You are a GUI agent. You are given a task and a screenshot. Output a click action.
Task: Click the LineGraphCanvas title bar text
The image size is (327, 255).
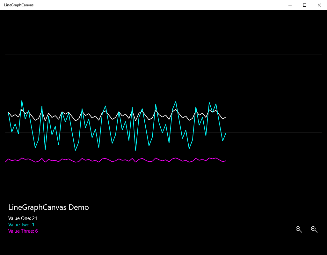click(18, 5)
